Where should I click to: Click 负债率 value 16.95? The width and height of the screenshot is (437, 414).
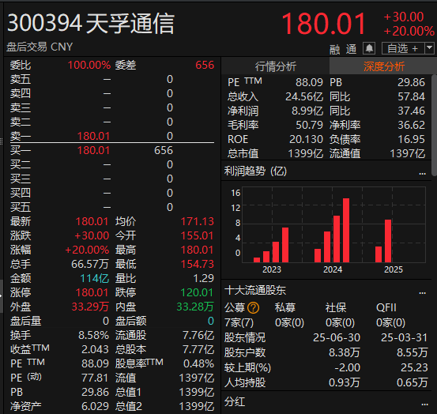tap(412, 139)
